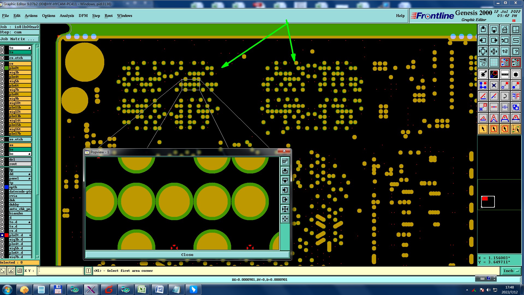Viewport: 524px width, 295px height.
Task: Toggle the checkbox for layer sig3b
Action: (x=2, y=72)
